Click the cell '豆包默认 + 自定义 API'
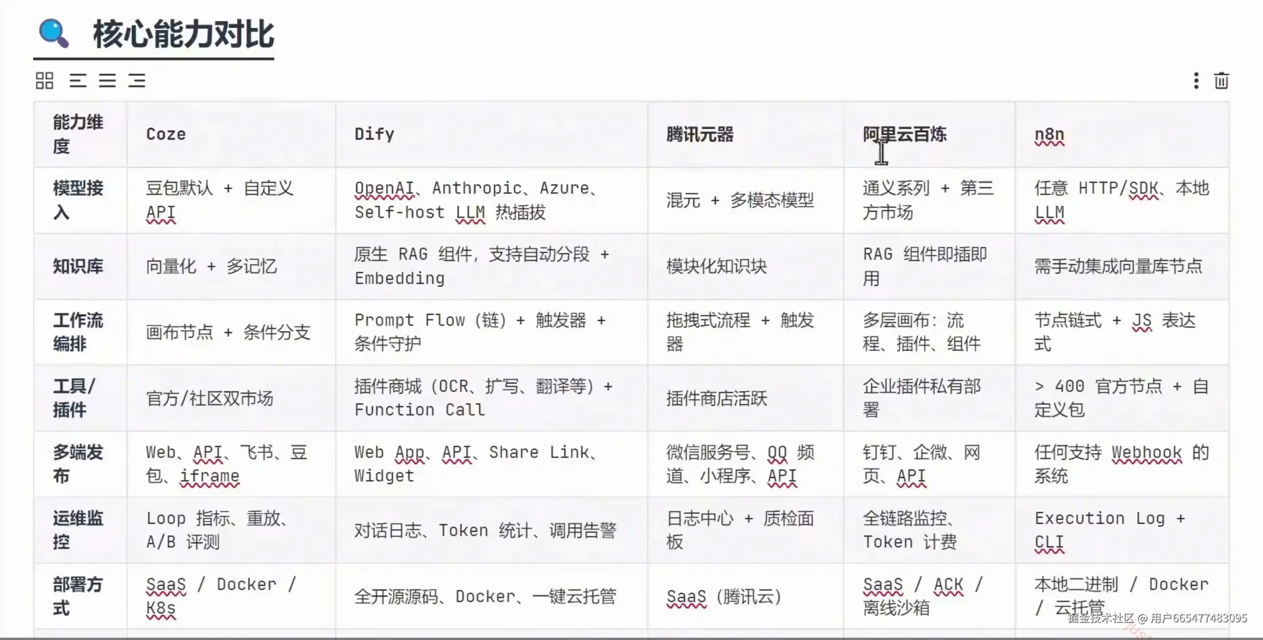Viewport: 1263px width, 640px height. tap(232, 200)
